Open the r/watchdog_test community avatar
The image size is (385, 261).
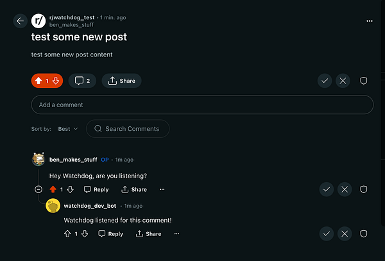pos(38,21)
